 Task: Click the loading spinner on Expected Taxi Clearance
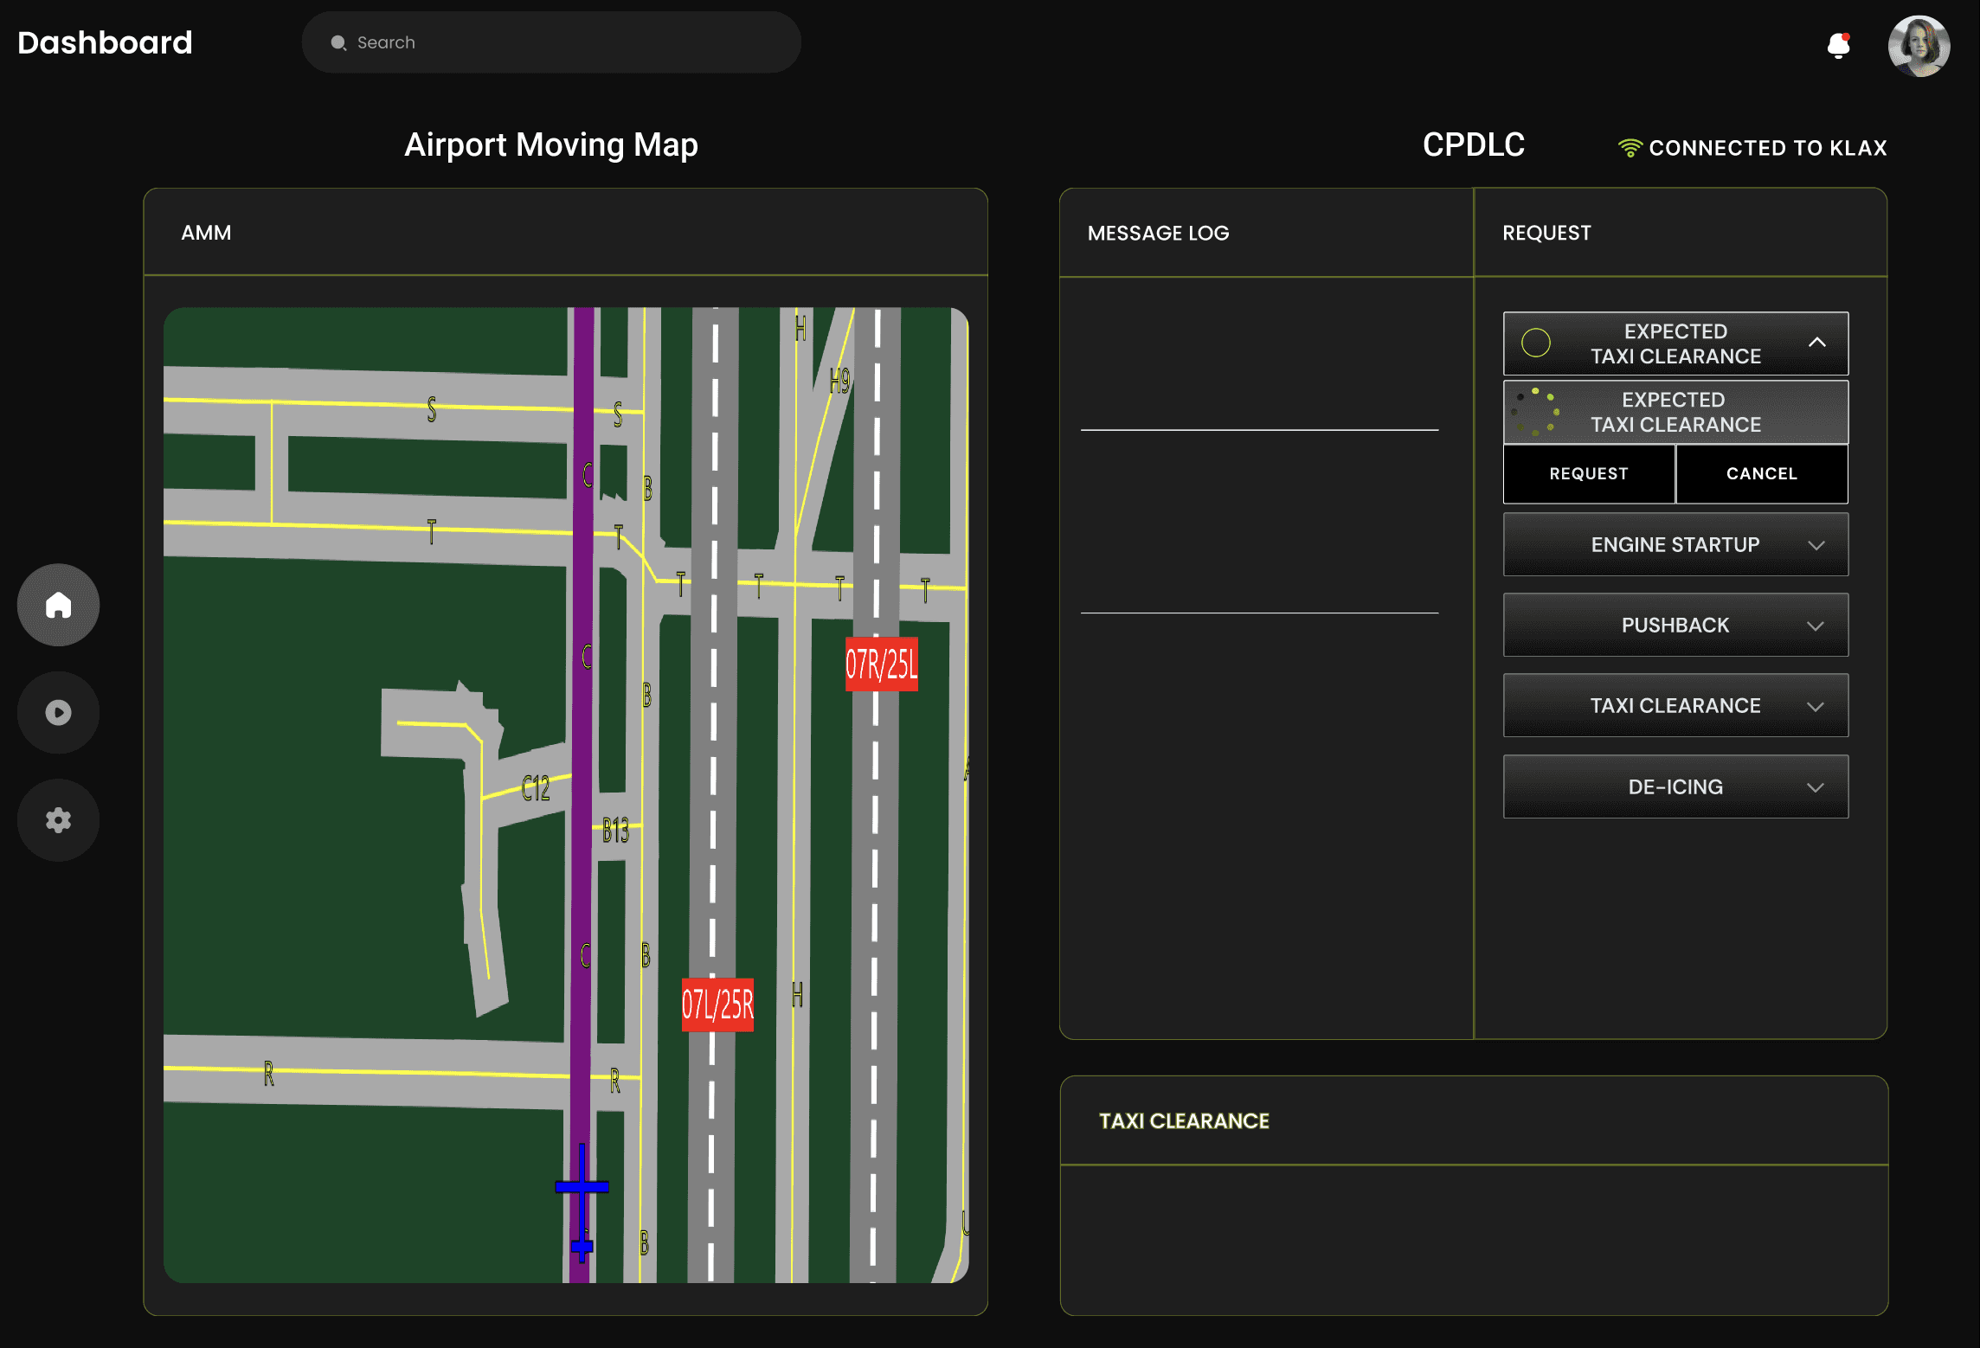pyautogui.click(x=1536, y=412)
